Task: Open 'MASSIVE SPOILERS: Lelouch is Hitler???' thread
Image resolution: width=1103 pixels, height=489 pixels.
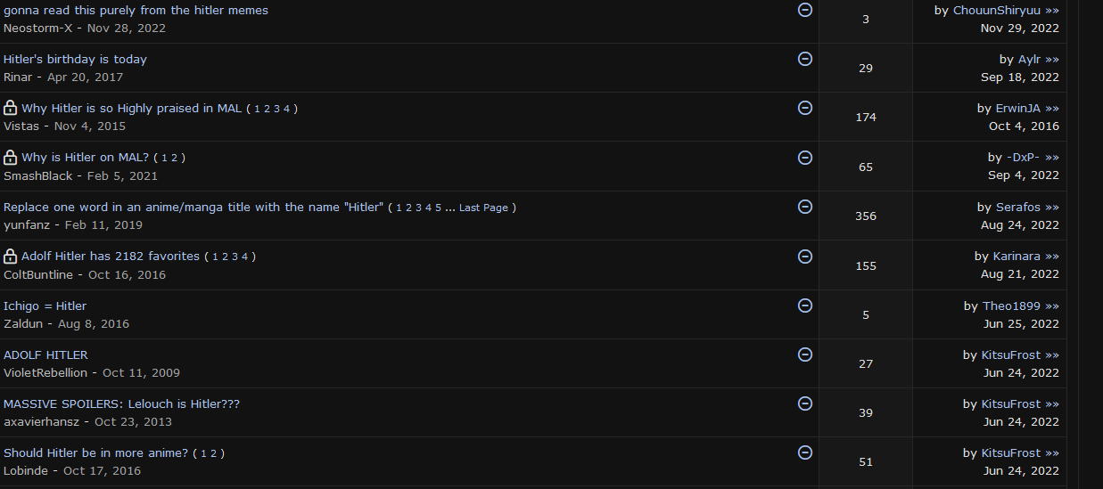Action: 121,403
